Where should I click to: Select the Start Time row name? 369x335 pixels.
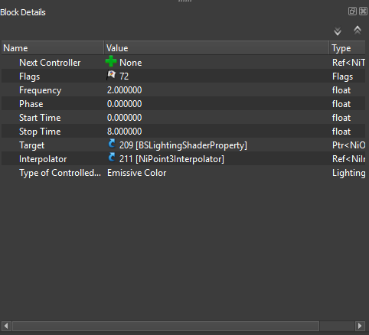[x=40, y=118]
